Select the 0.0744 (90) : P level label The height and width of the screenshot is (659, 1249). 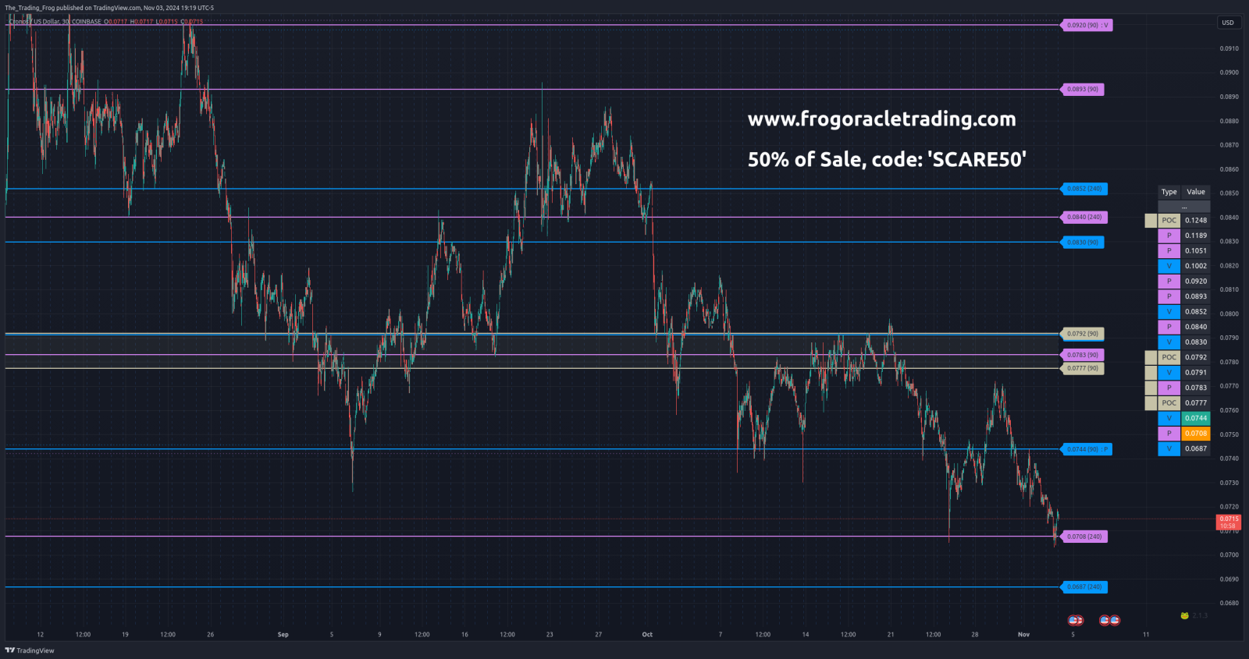[x=1087, y=449]
